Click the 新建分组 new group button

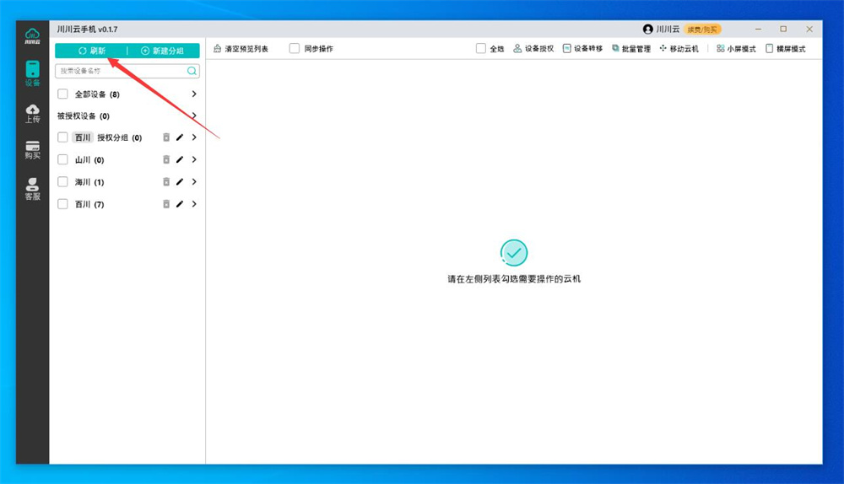163,51
